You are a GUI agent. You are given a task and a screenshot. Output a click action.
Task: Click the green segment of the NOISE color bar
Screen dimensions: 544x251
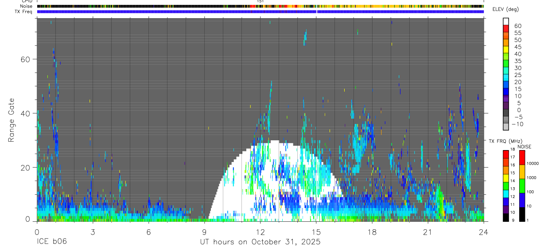[x=522, y=186]
